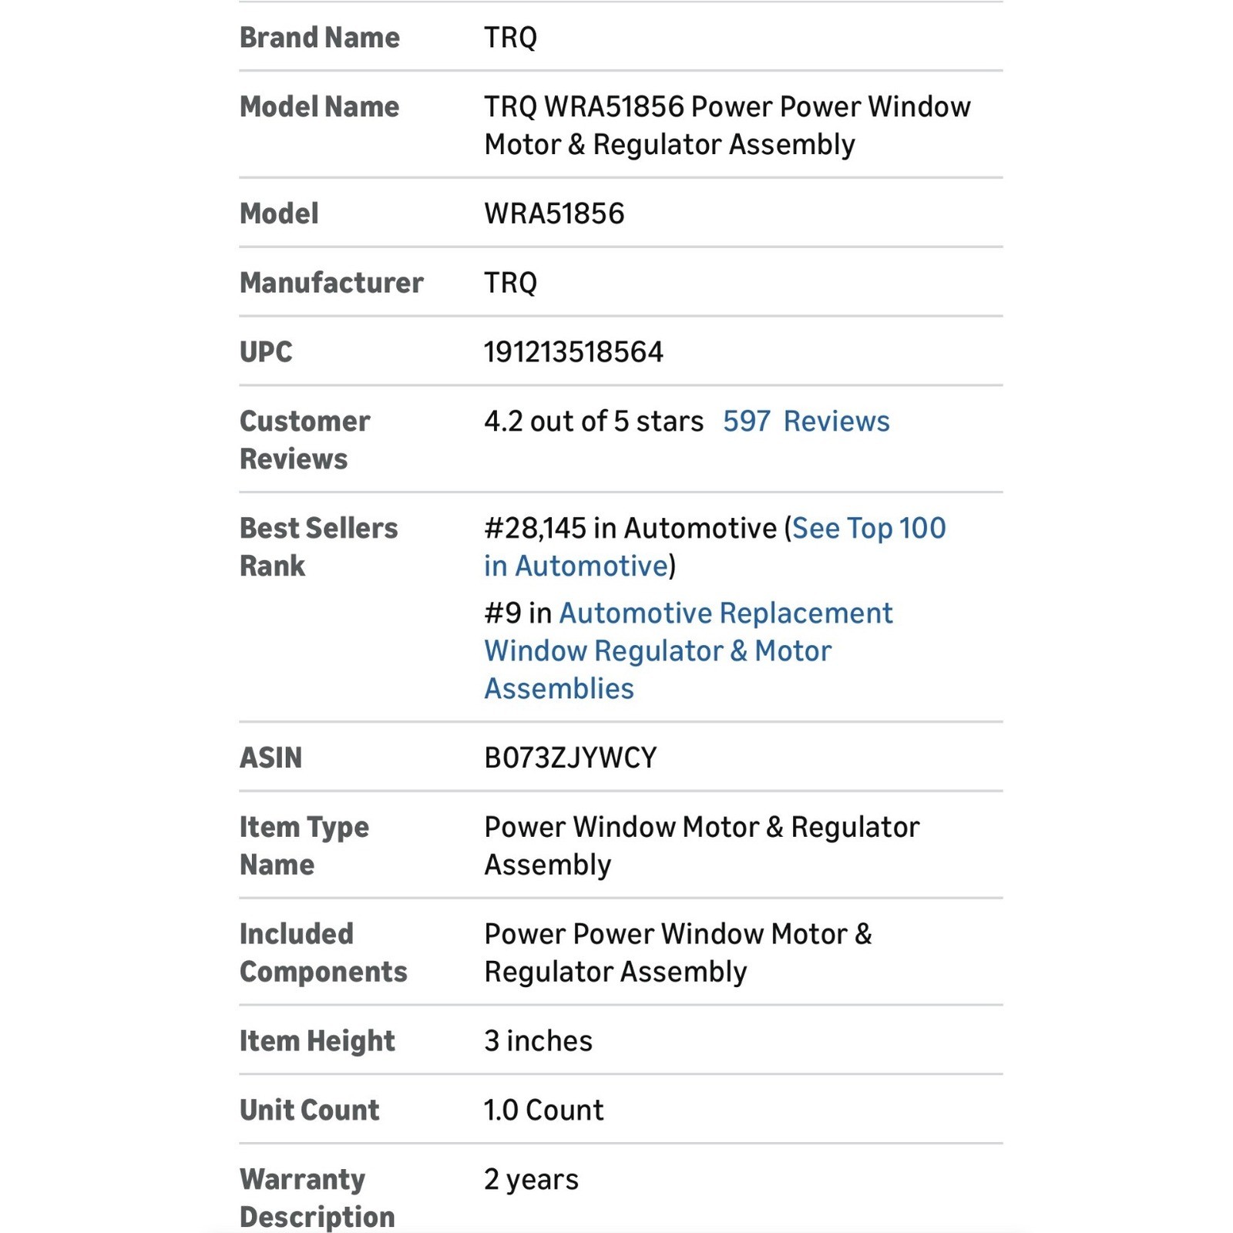This screenshot has width=1233, height=1233.
Task: Click the Included Components value text
Action: point(677,952)
